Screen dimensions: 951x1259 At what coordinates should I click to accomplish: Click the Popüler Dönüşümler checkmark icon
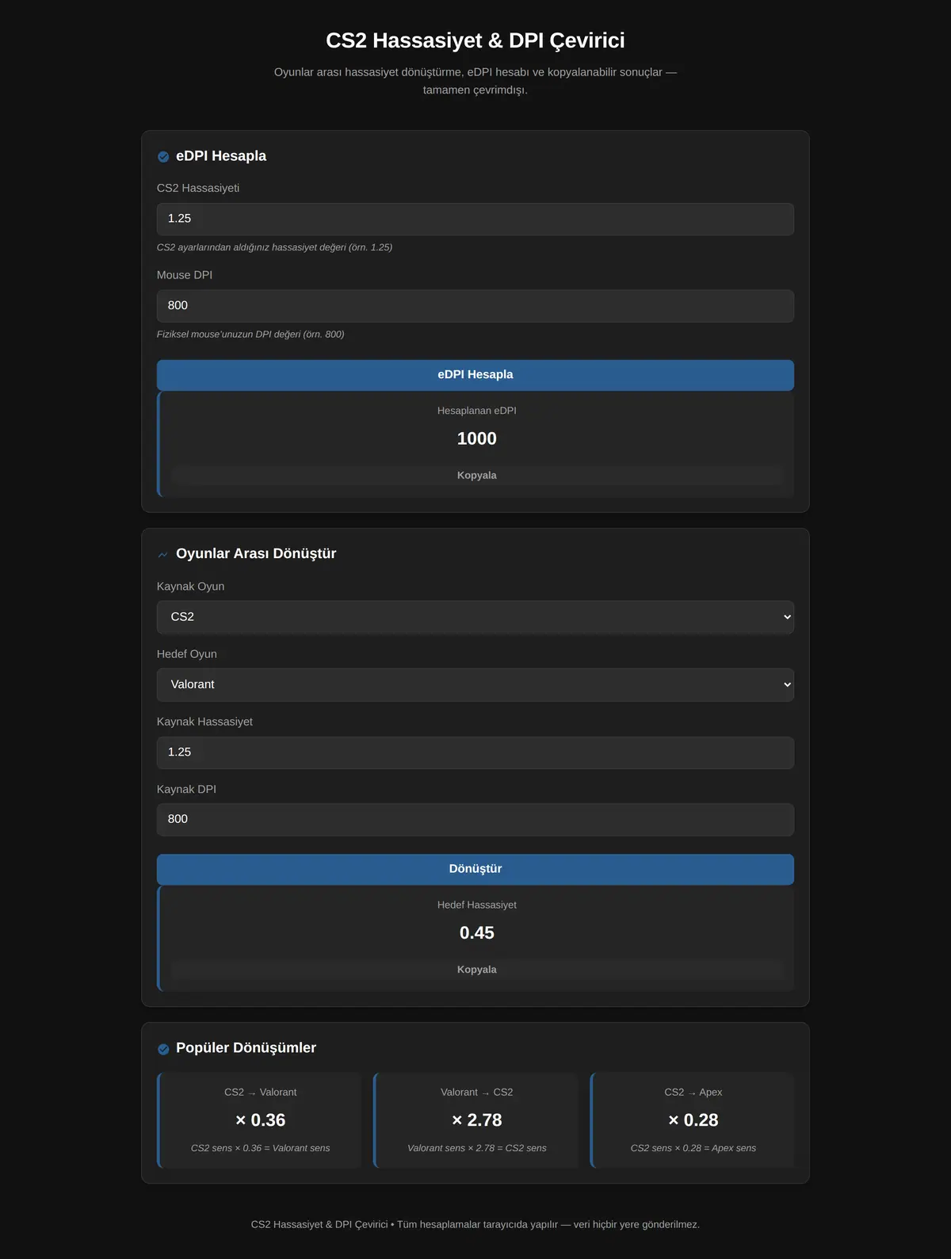tap(163, 1049)
